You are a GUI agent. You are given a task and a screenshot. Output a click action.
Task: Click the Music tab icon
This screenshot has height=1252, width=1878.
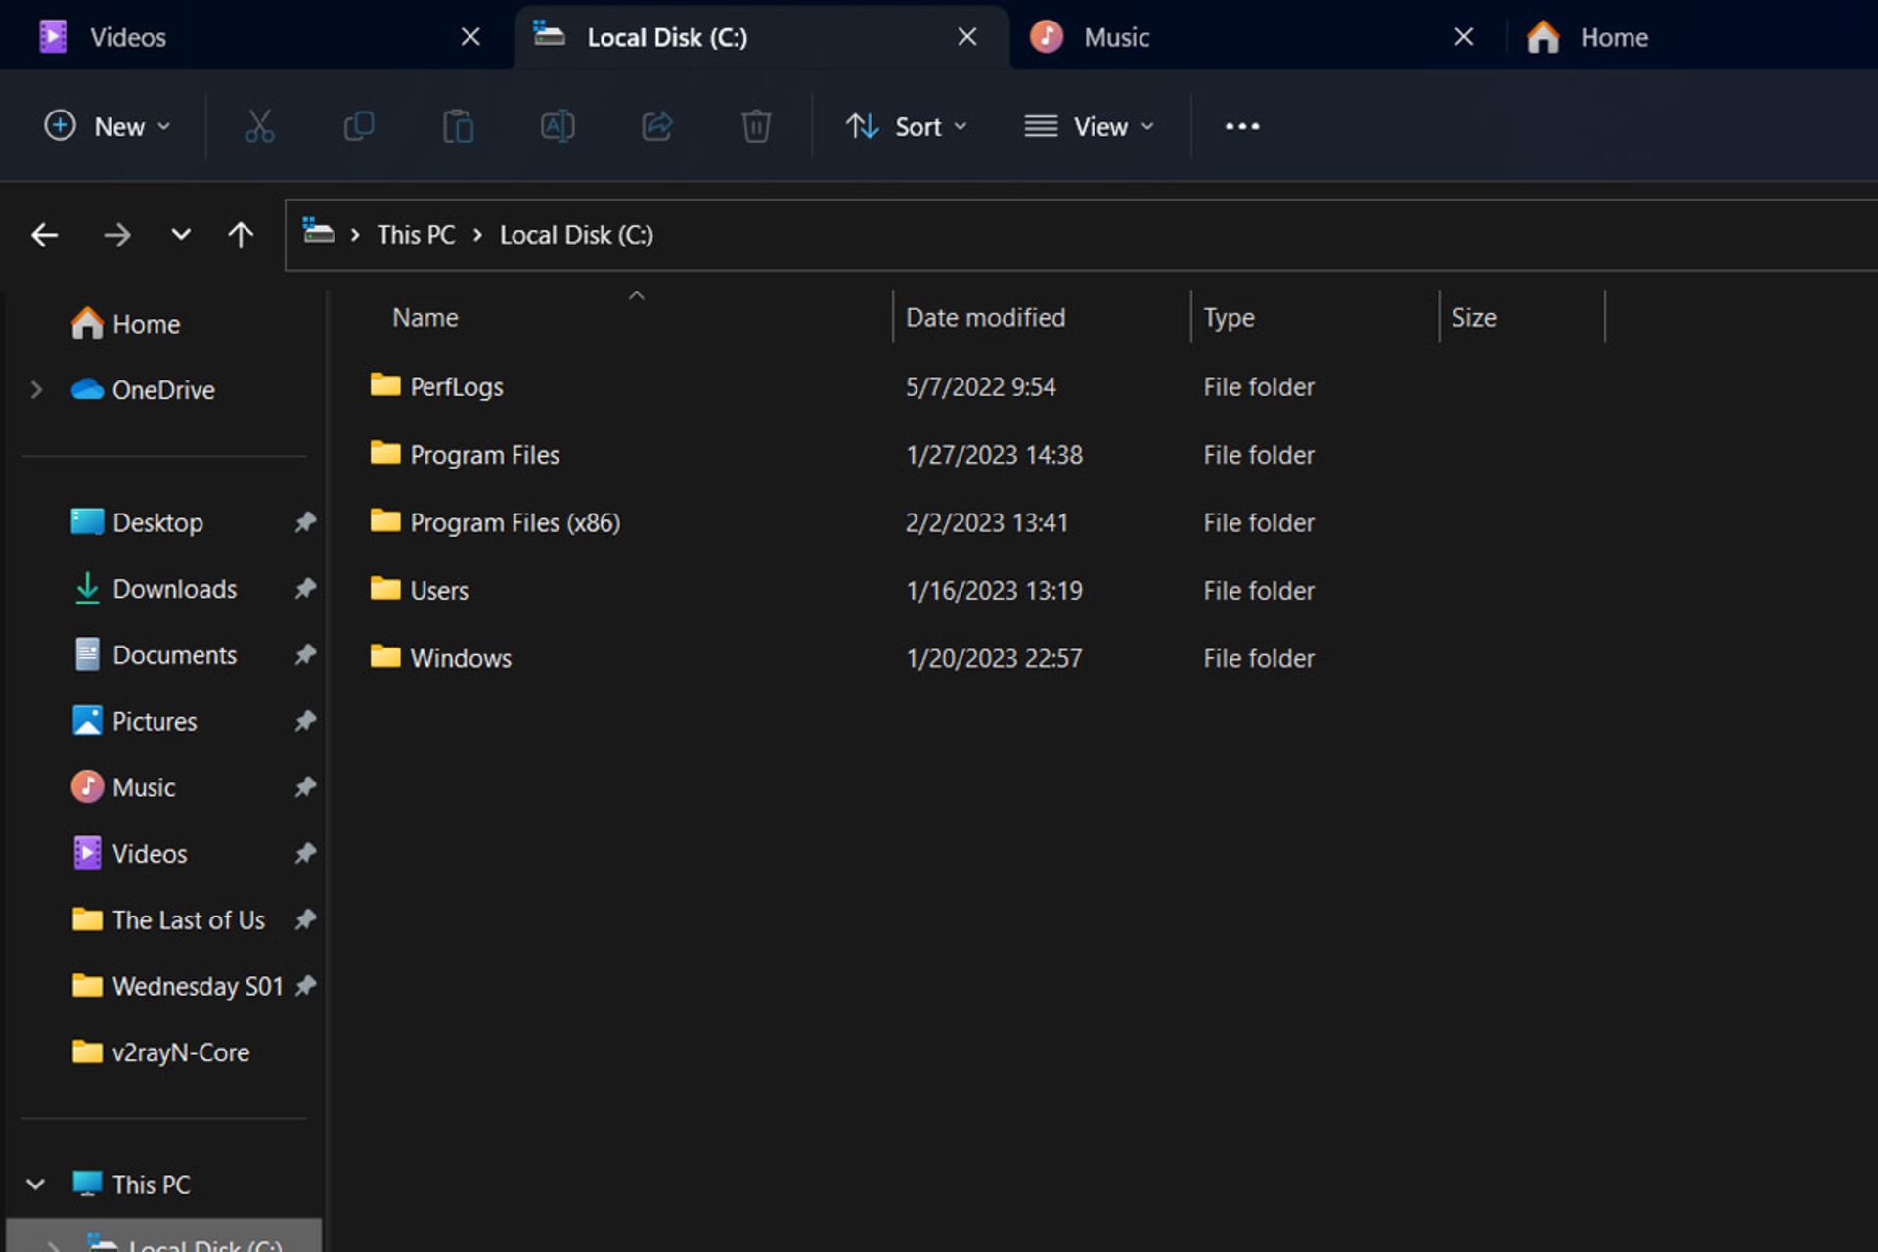pyautogui.click(x=1050, y=36)
